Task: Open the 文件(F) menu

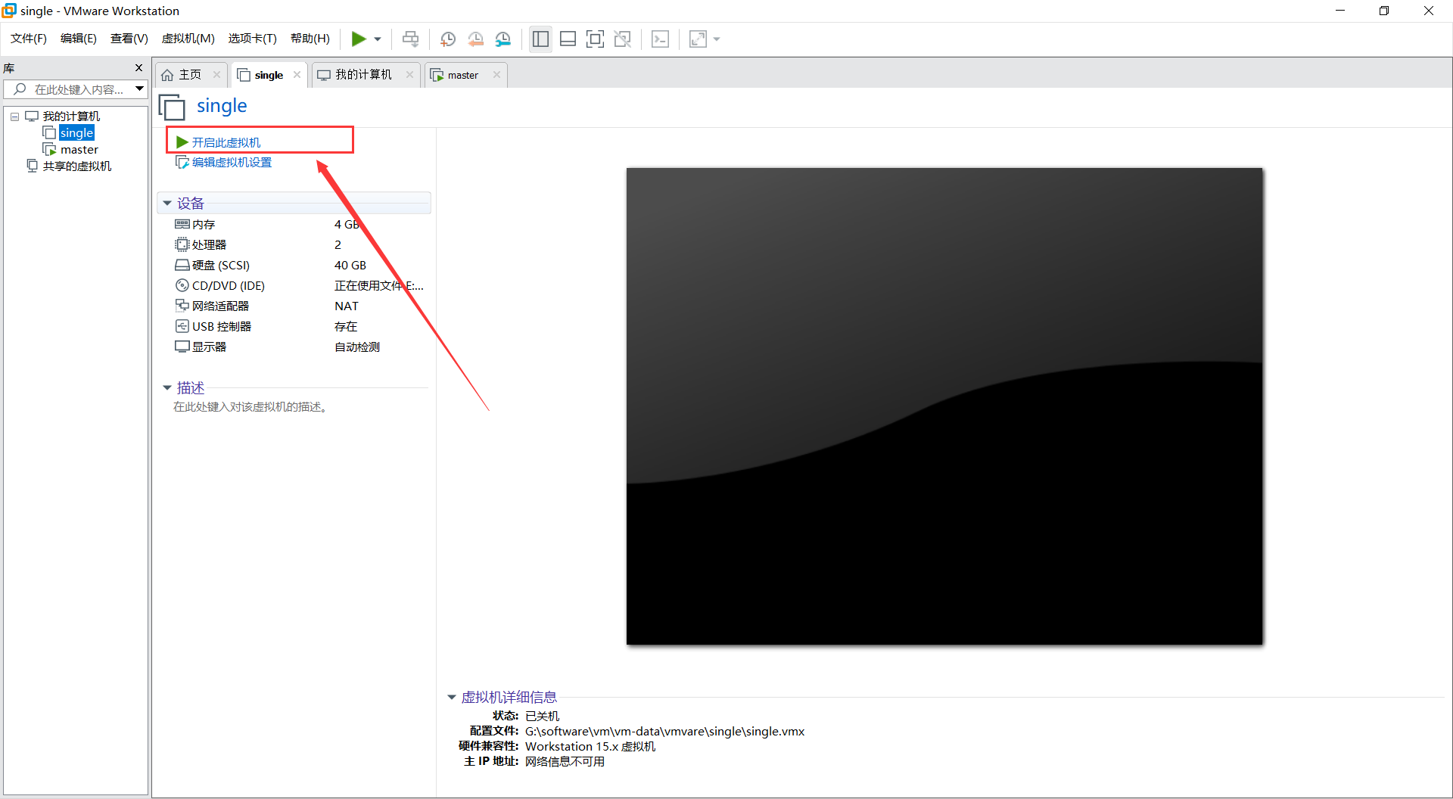Action: point(29,39)
